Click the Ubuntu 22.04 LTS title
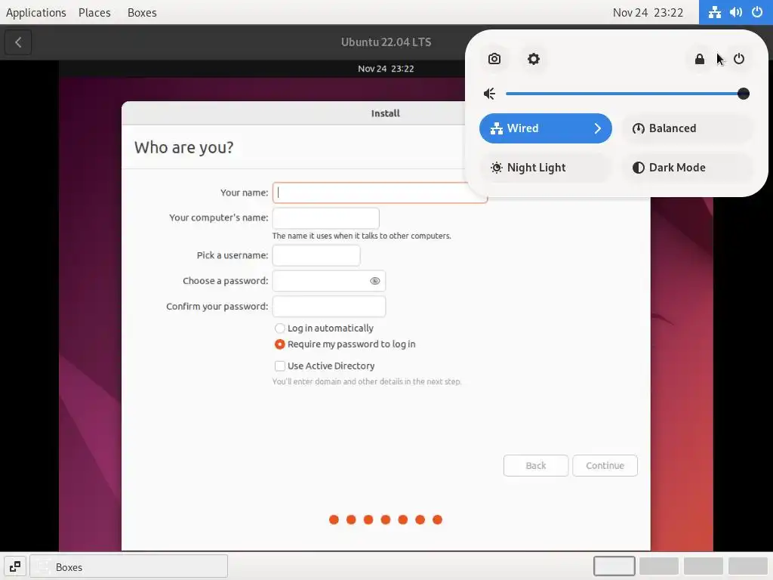 (386, 42)
